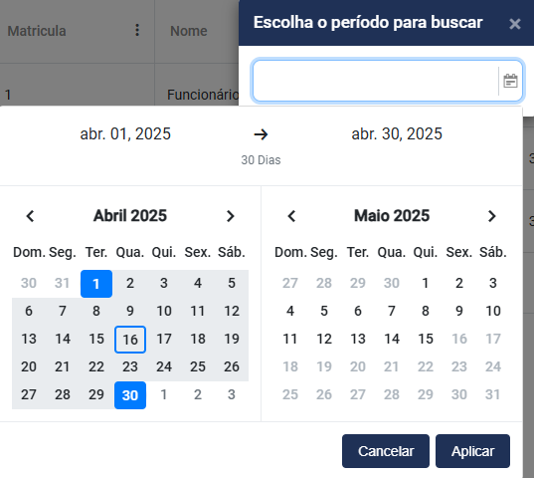Go to next month from Maio 2025
This screenshot has height=478, width=534.
click(x=492, y=216)
